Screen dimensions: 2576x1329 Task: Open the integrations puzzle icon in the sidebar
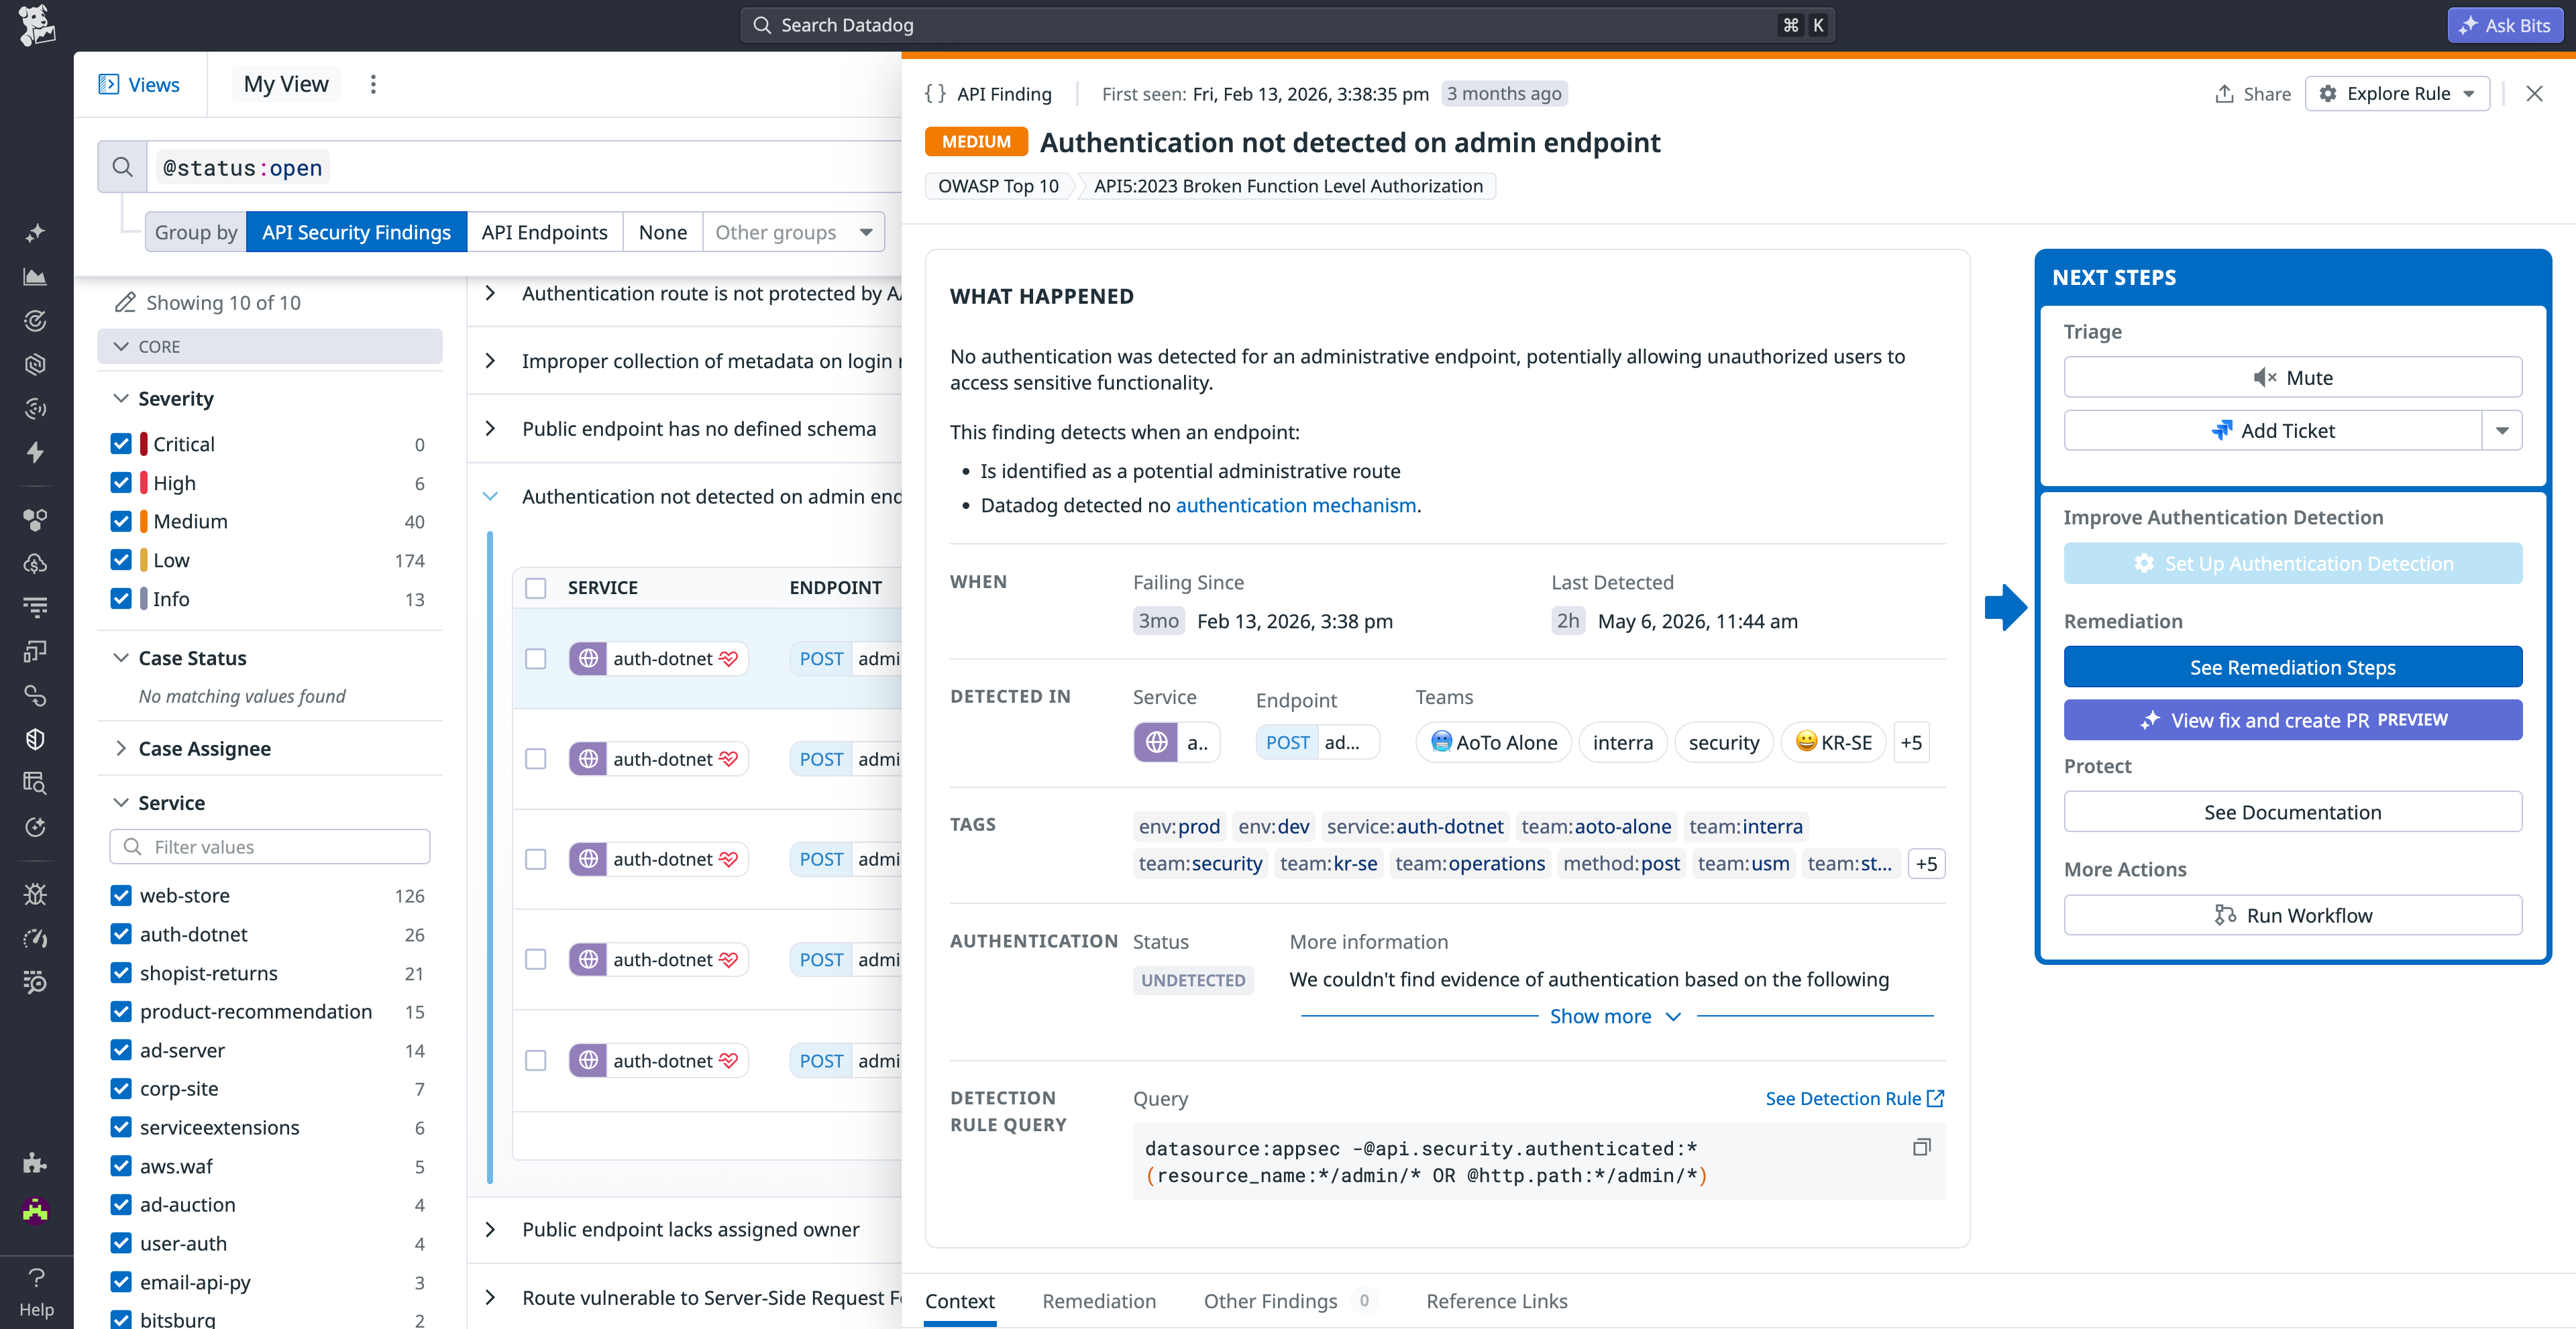[35, 1162]
